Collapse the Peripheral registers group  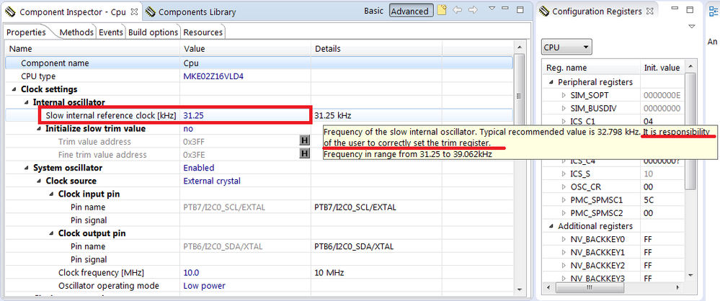551,83
